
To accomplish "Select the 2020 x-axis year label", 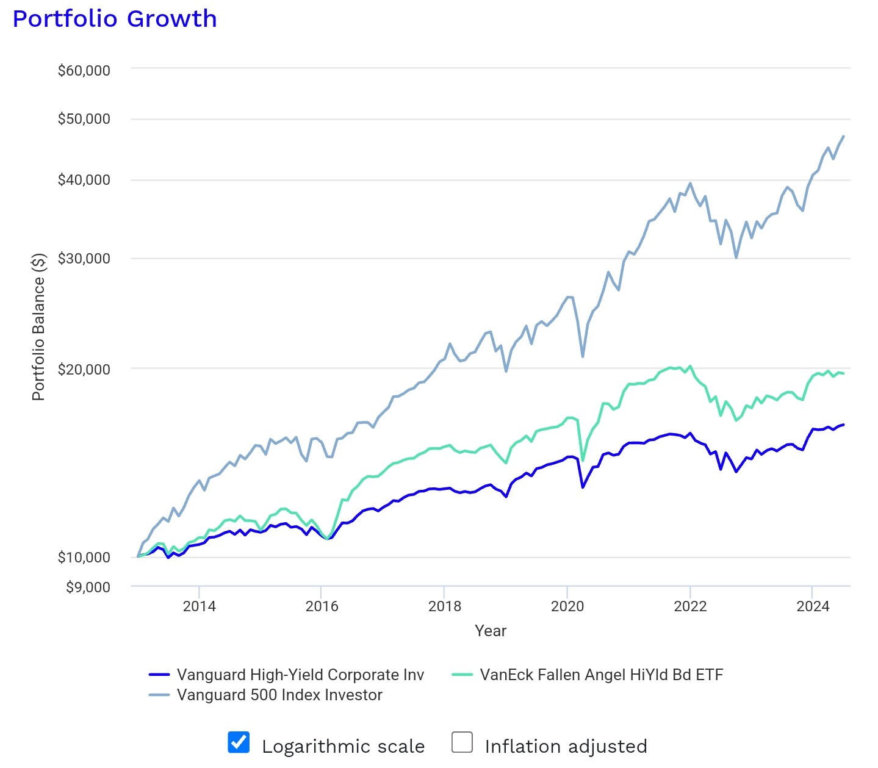I will pyautogui.click(x=567, y=606).
